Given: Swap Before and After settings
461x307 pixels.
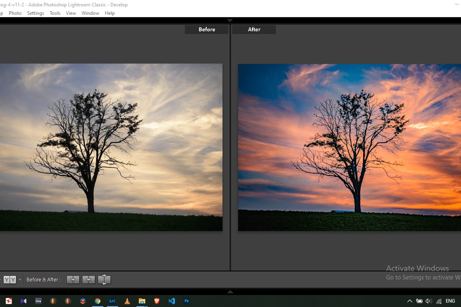Looking at the screenshot, I should tap(104, 280).
